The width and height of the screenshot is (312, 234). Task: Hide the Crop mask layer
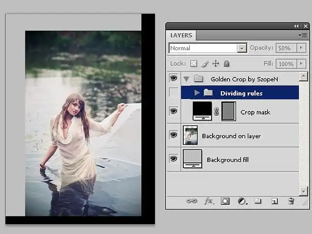[174, 111]
